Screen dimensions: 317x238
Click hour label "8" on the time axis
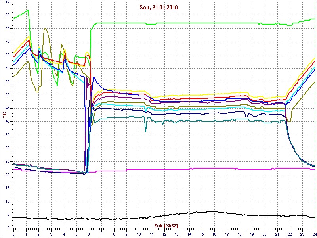tap(114, 234)
